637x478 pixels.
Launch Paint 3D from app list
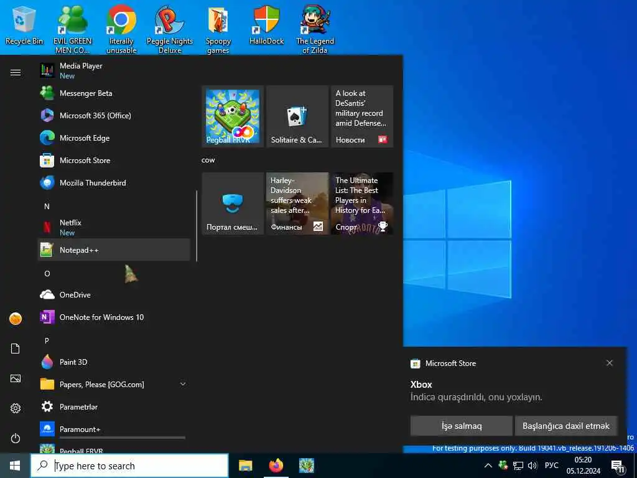pos(114,362)
